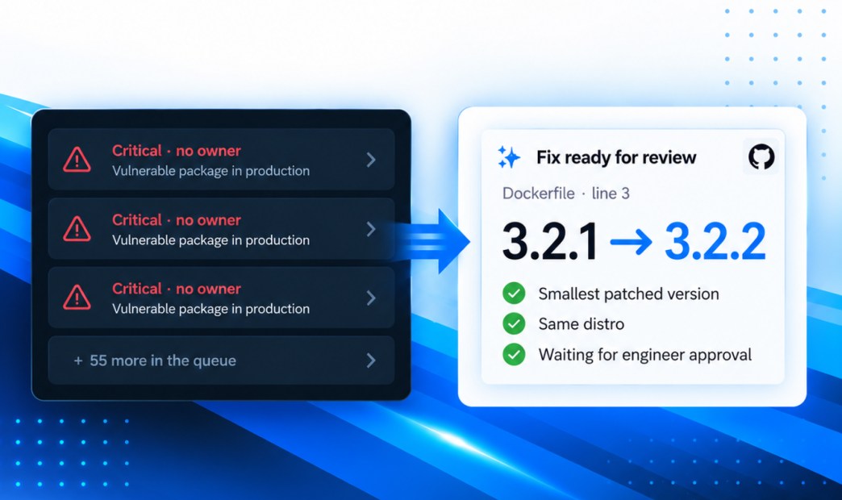Click the Waiting for engineer approval text
The height and width of the screenshot is (500, 842).
(645, 355)
